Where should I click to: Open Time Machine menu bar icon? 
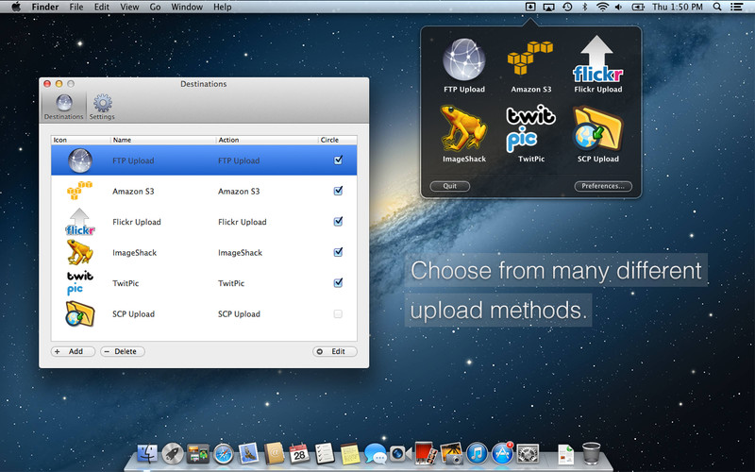click(567, 7)
